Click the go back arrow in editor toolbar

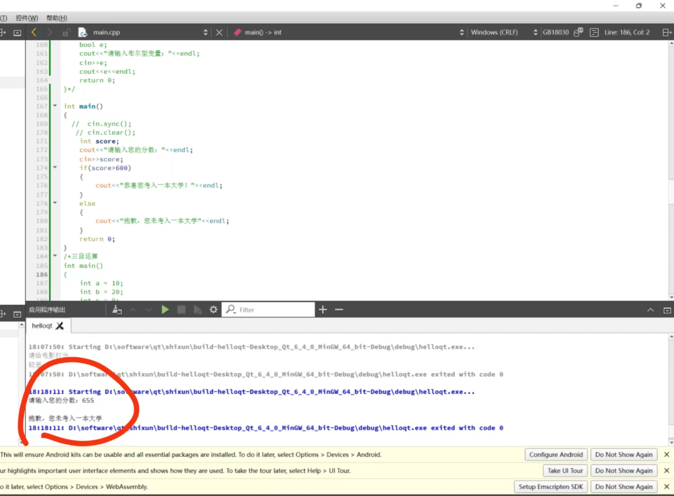[x=34, y=32]
